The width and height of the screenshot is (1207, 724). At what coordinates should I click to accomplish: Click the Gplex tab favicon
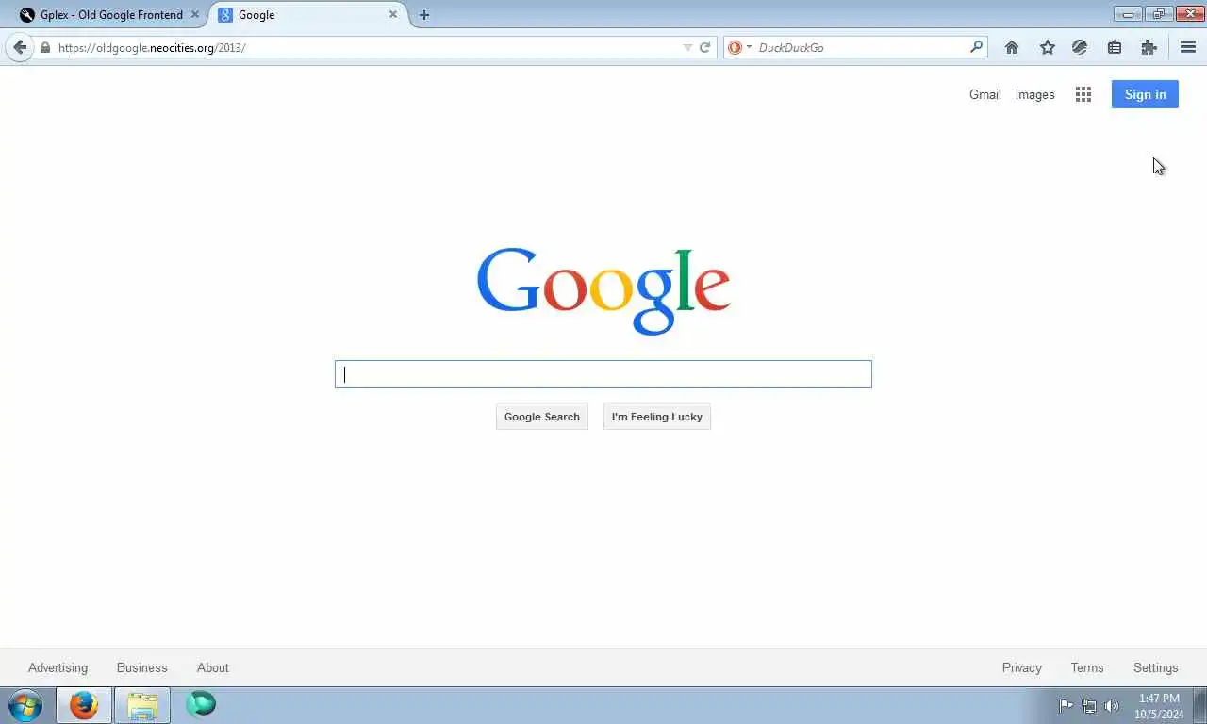click(27, 15)
